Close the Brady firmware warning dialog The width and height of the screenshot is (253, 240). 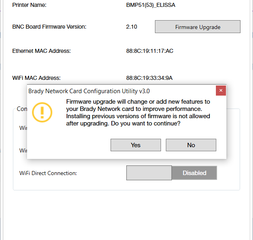click(x=221, y=91)
